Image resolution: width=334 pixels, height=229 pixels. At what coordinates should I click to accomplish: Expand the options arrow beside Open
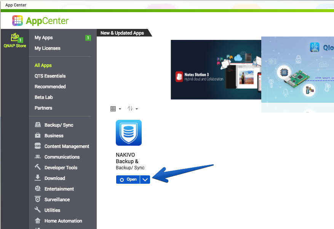[x=145, y=180]
